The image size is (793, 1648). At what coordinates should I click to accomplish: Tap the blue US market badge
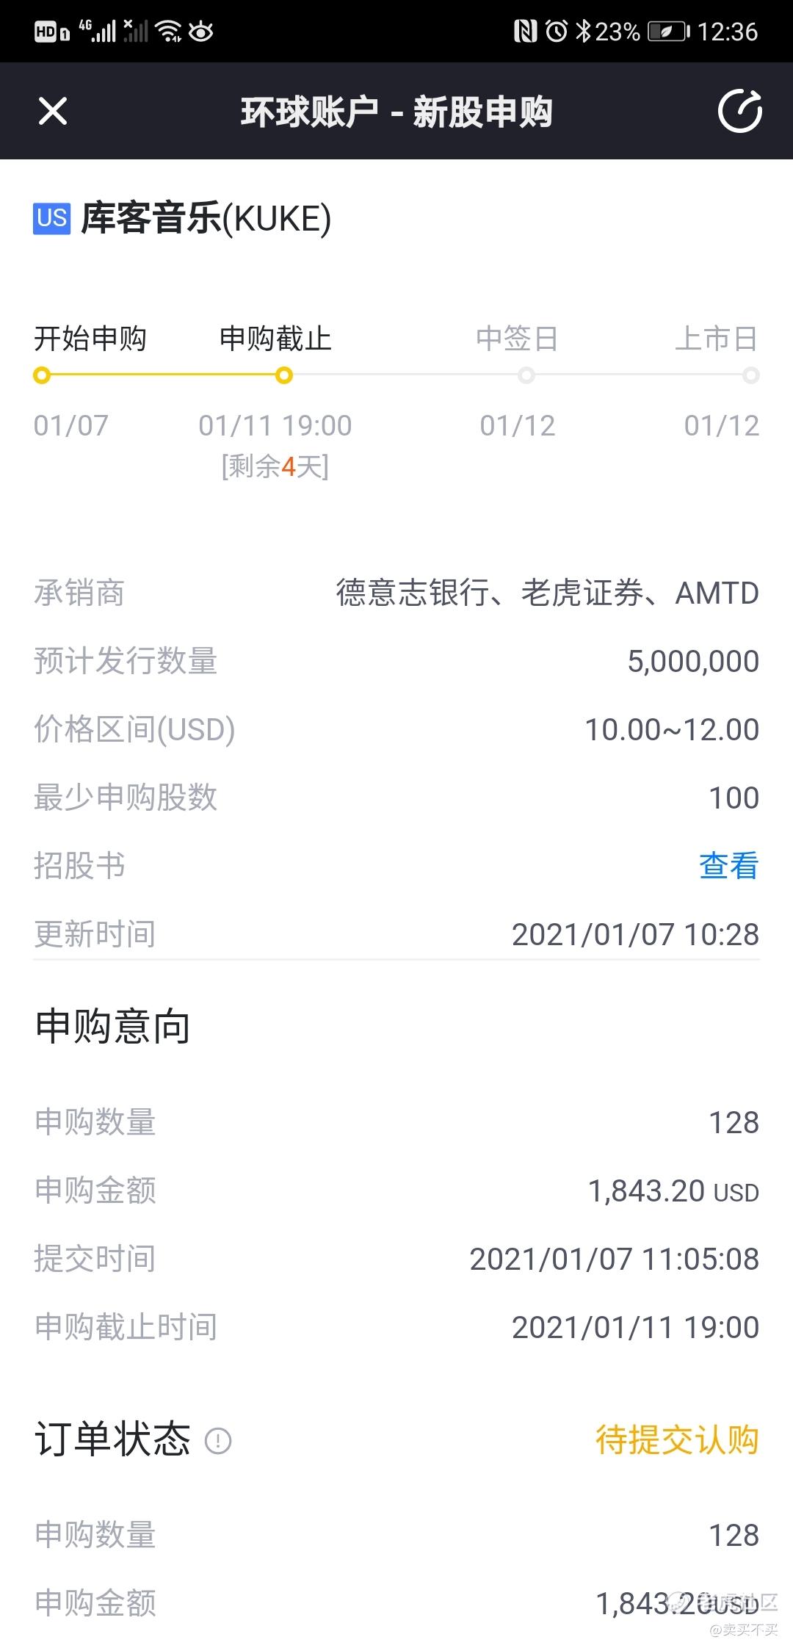click(51, 218)
